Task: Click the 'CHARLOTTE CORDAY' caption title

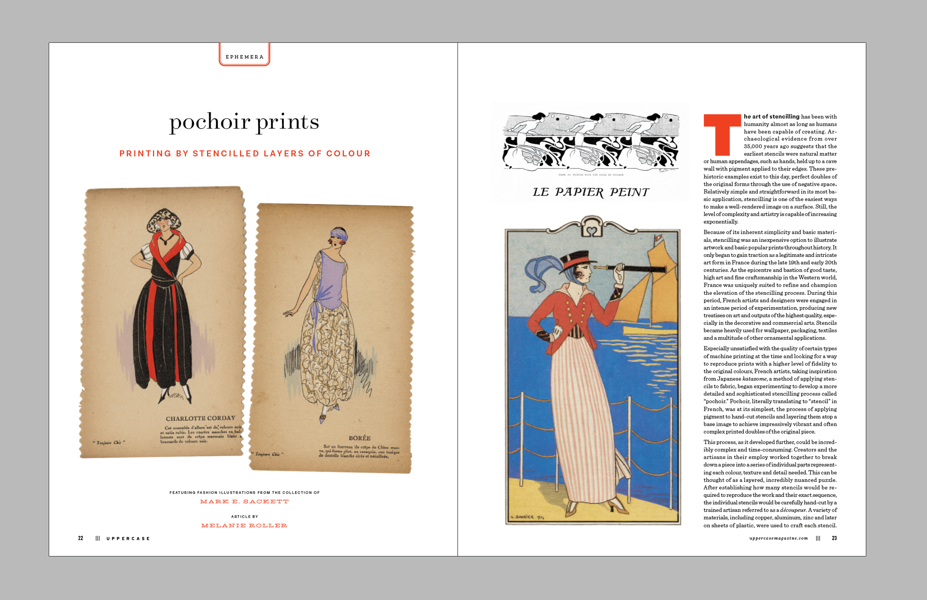Action: pos(200,418)
